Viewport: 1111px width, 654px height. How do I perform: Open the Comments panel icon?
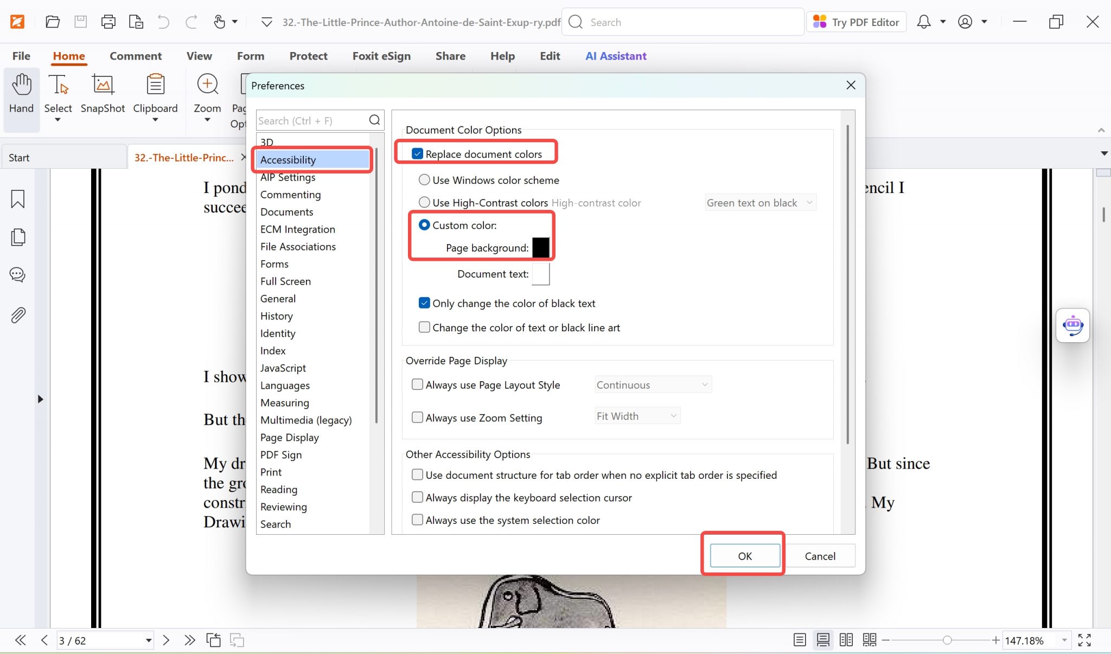(18, 275)
